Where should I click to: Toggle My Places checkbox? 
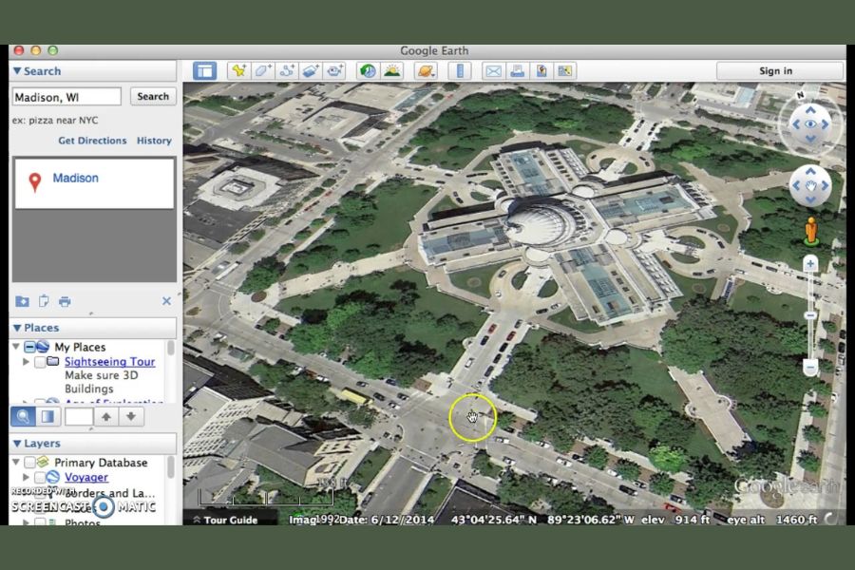tap(30, 347)
